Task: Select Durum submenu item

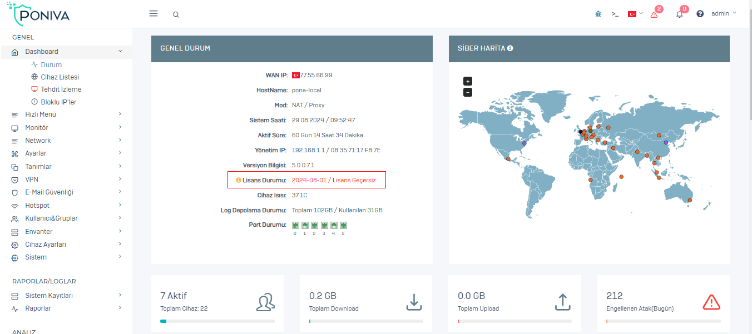Action: [51, 65]
